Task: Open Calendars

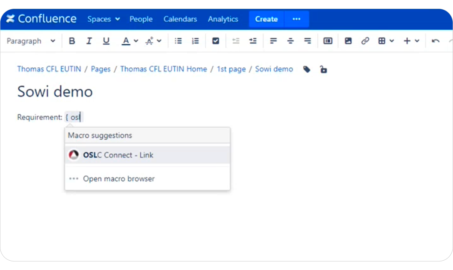Action: click(x=180, y=19)
